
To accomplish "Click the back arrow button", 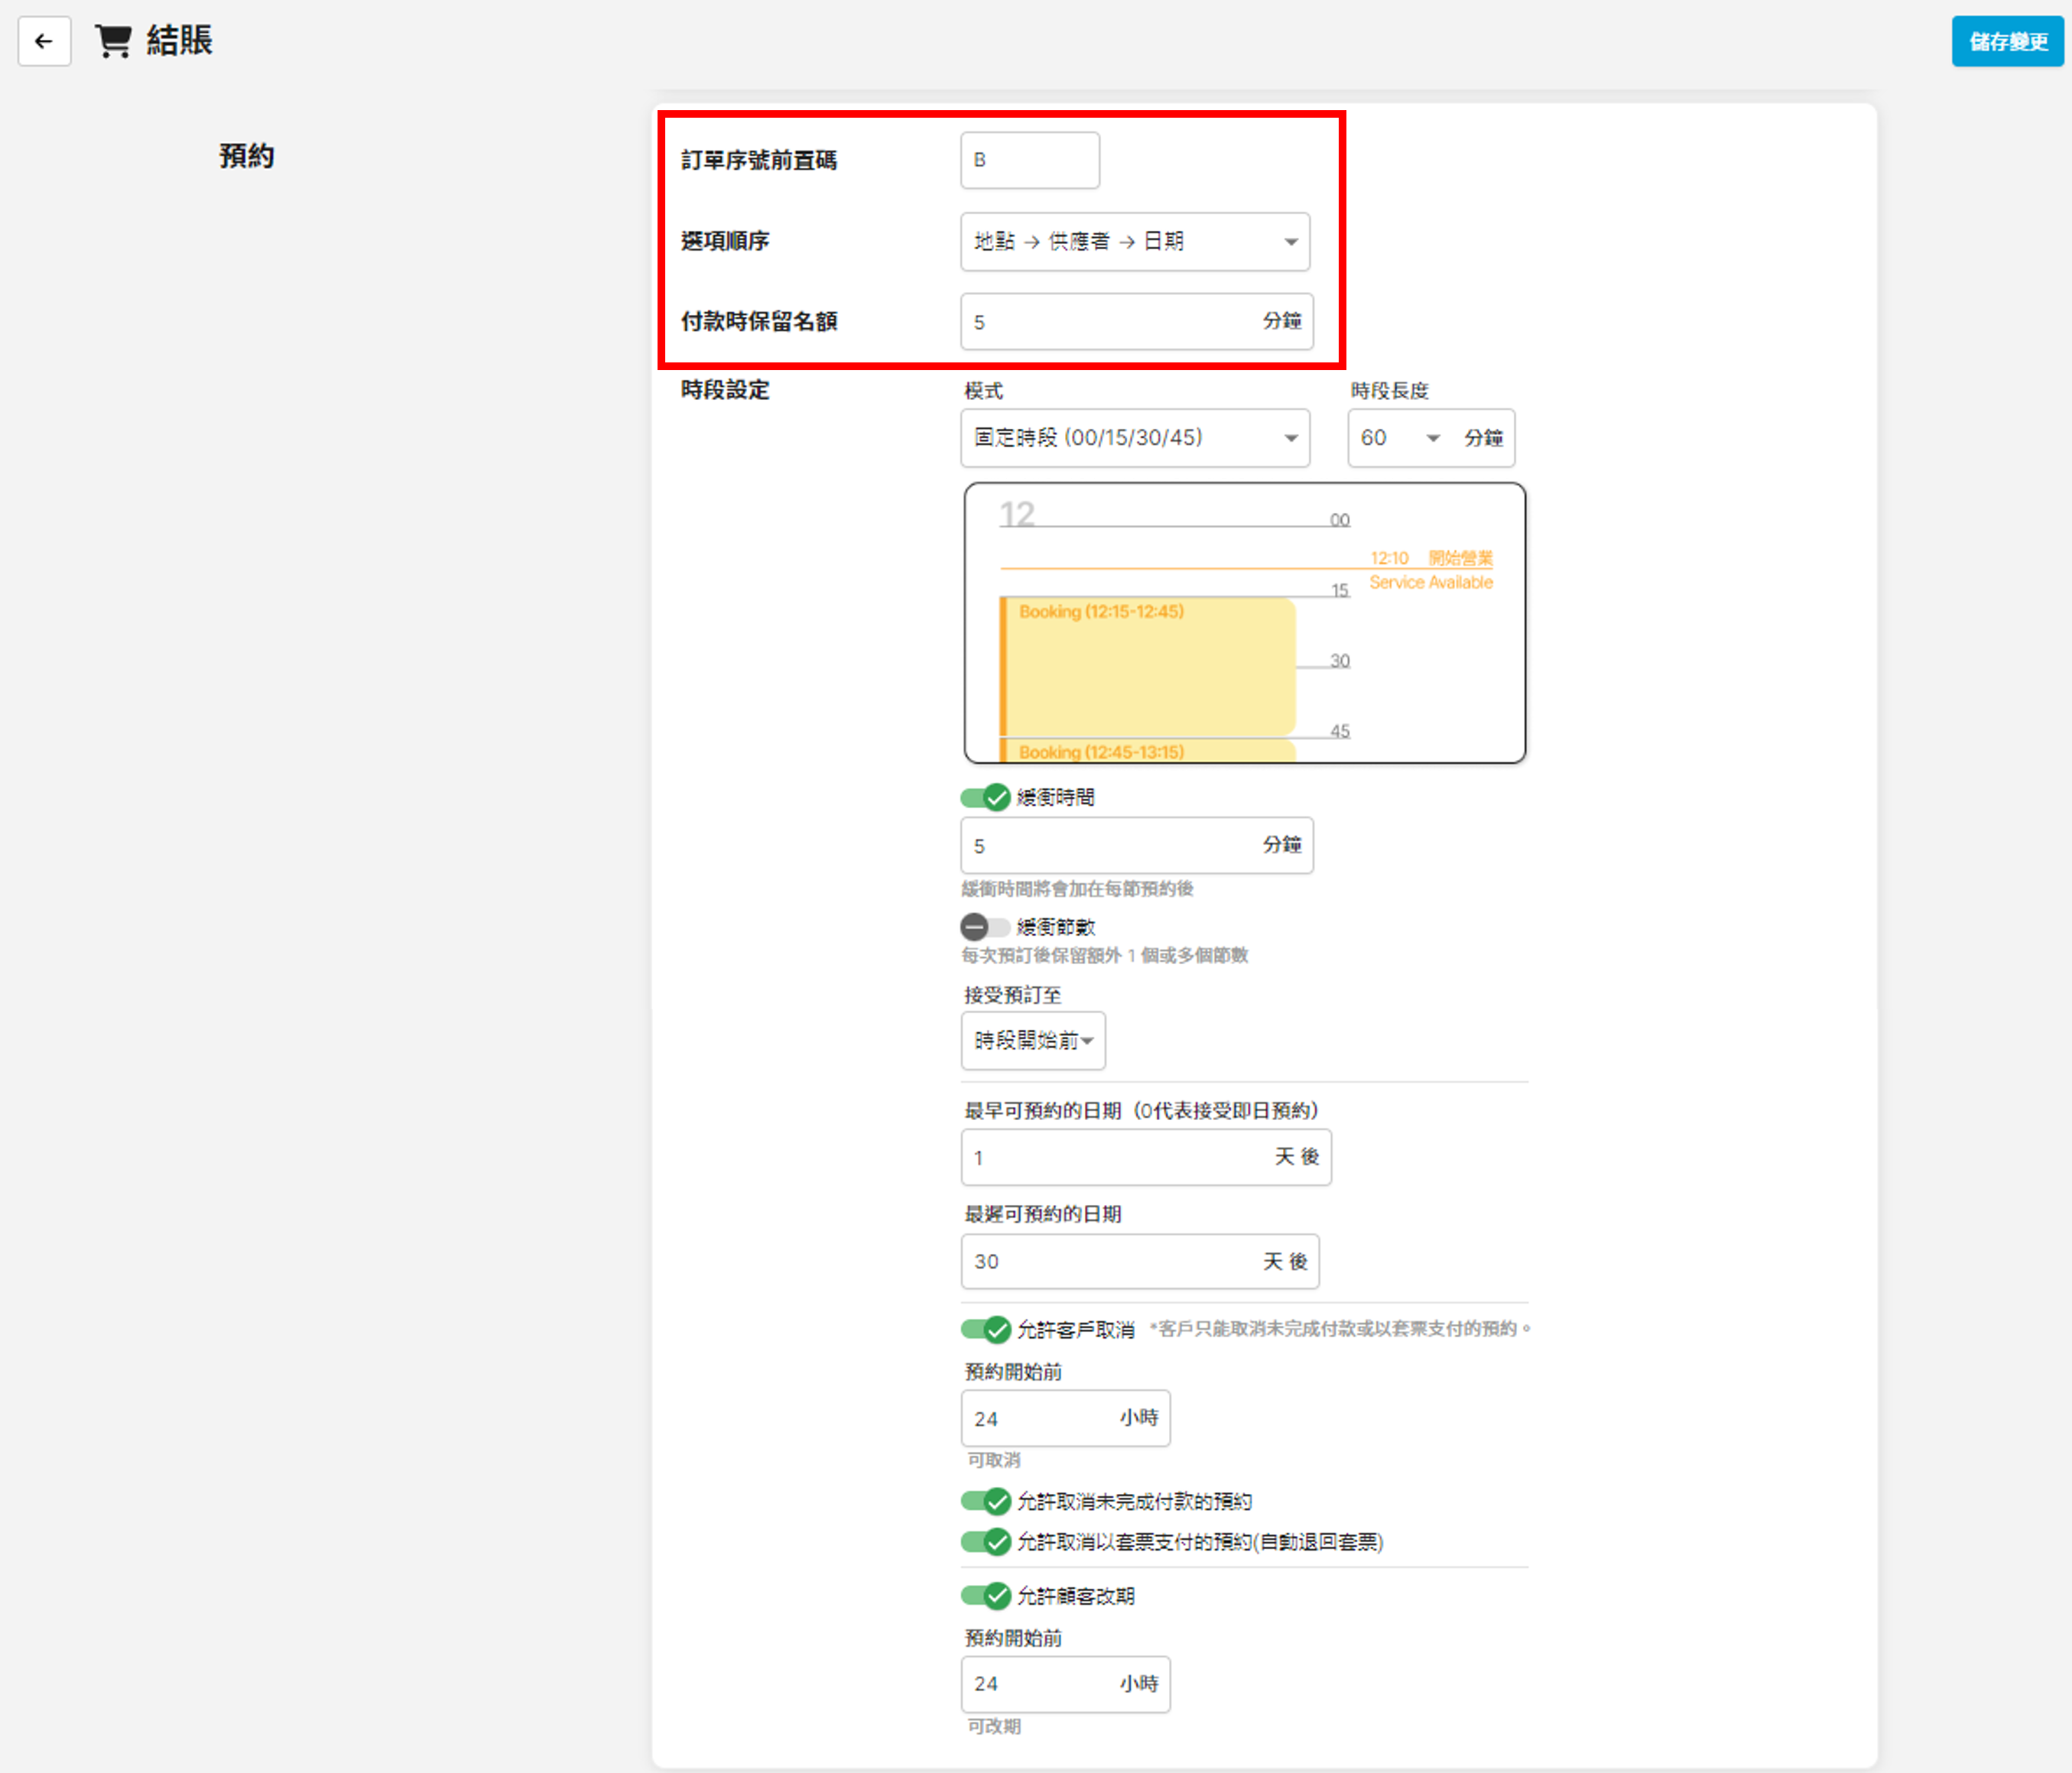I will point(44,41).
